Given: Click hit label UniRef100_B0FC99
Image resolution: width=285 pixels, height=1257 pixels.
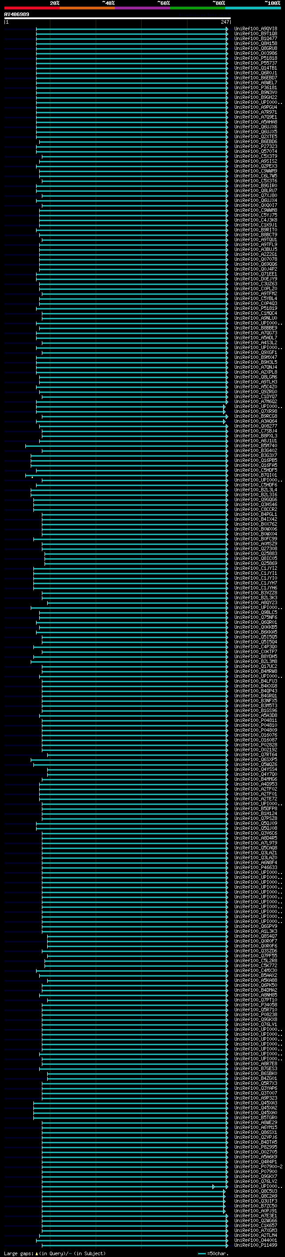Looking at the screenshot, I should [256, 539].
